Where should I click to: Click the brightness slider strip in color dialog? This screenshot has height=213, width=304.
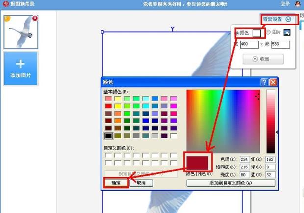pos(270,121)
